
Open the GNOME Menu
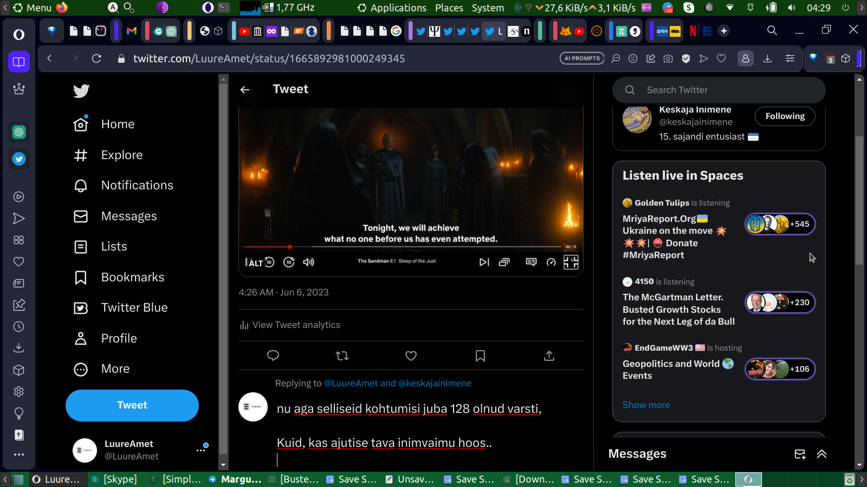point(33,8)
